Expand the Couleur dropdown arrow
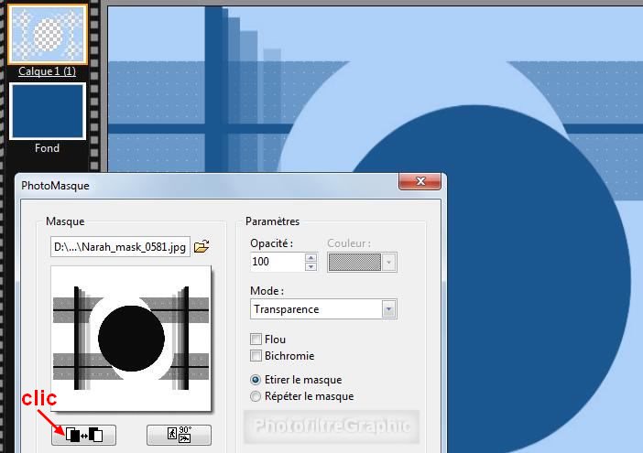The image size is (643, 453). (389, 263)
